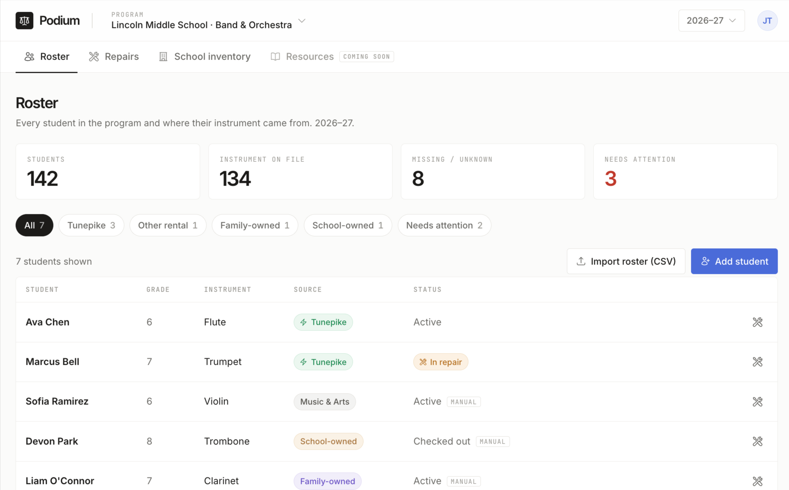
Task: Click MANUAL tag in Devon Park row
Action: coord(493,441)
